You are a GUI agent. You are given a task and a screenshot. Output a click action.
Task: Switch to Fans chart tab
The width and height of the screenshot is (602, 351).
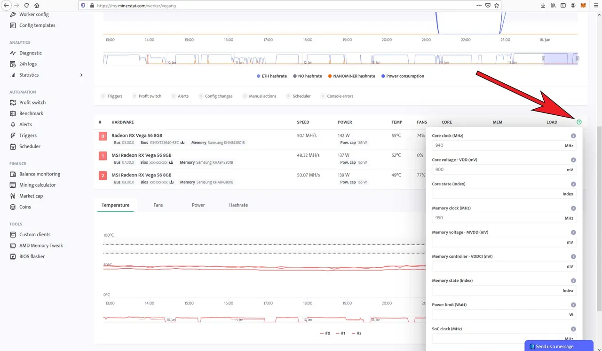(x=158, y=205)
